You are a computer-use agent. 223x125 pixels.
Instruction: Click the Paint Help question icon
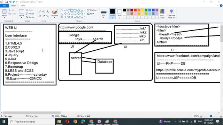click(x=221, y=6)
